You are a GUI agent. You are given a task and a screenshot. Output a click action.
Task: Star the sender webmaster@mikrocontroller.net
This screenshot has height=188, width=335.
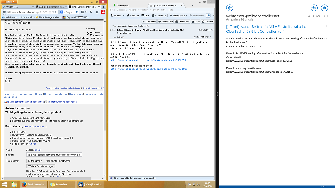(x=148, y=26)
